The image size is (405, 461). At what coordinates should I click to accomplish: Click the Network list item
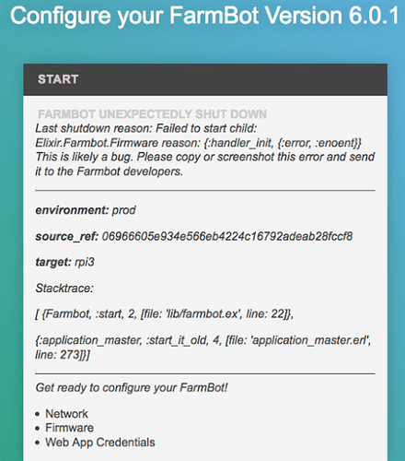pyautogui.click(x=66, y=414)
